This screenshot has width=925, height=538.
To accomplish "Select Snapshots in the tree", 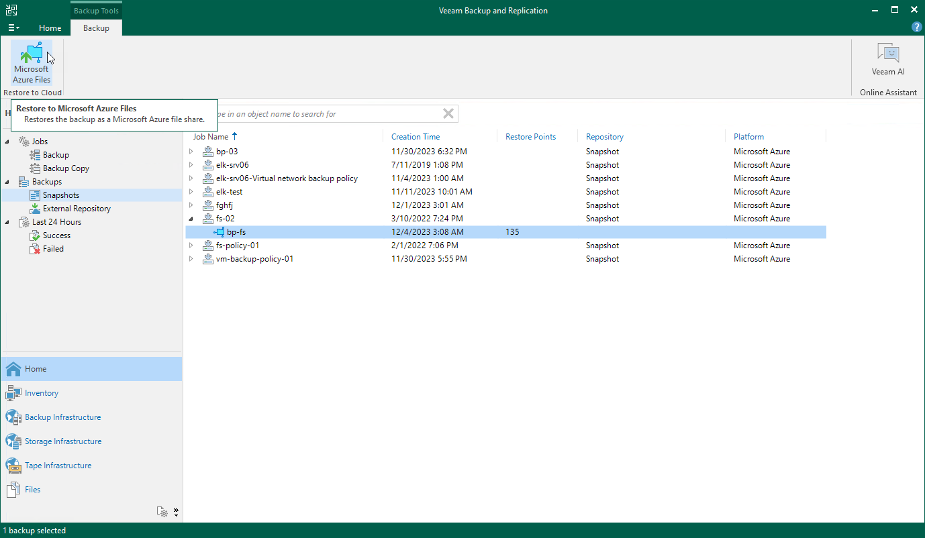I will point(61,195).
